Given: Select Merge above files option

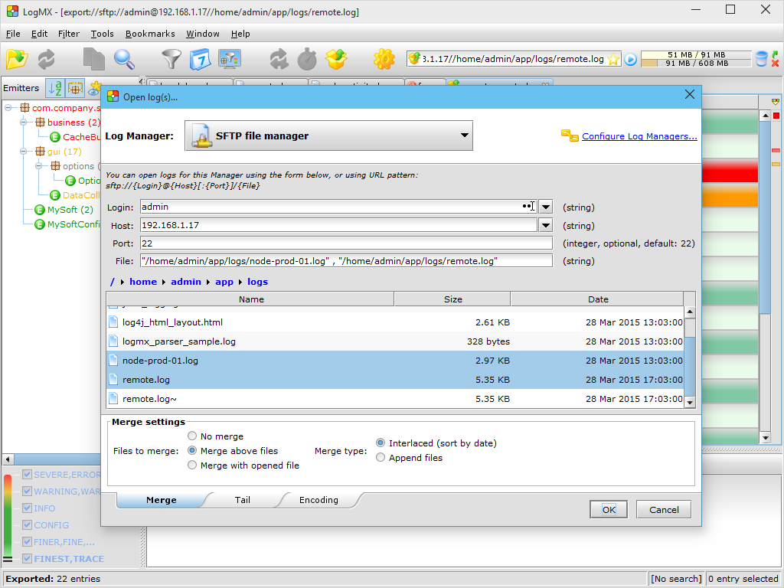Looking at the screenshot, I should click(192, 450).
